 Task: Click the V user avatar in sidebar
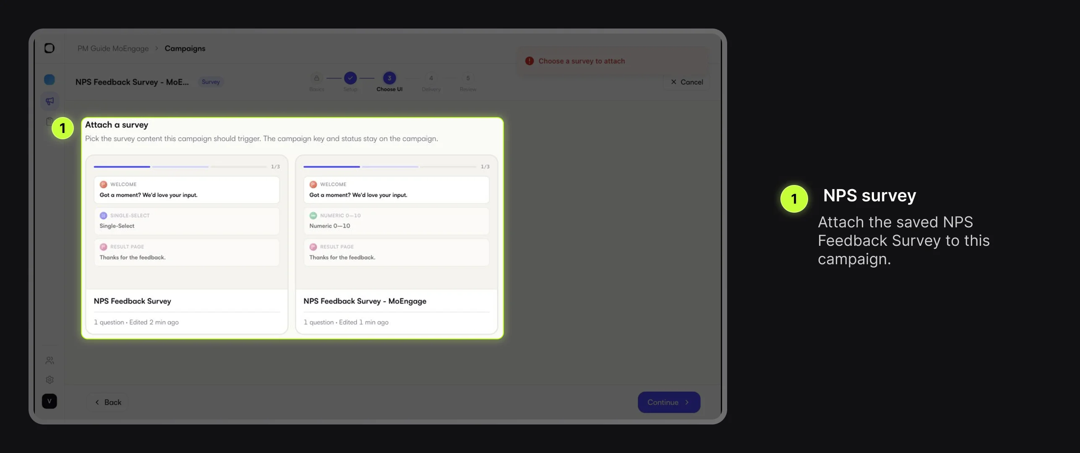(x=50, y=401)
